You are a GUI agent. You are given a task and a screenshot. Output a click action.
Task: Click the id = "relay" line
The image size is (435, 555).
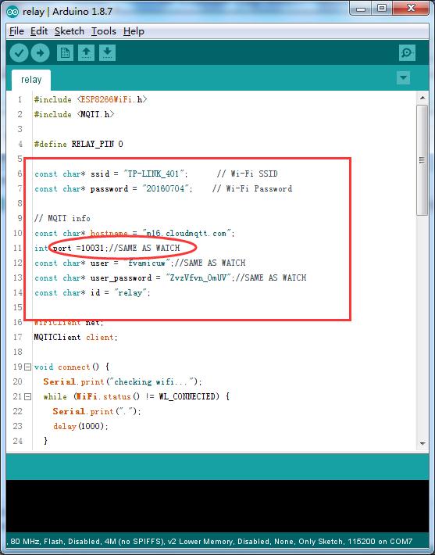(92, 292)
